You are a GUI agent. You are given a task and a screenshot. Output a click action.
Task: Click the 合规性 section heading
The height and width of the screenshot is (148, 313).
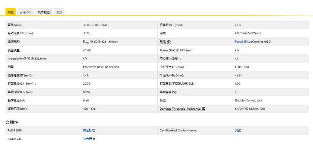tap(12, 122)
